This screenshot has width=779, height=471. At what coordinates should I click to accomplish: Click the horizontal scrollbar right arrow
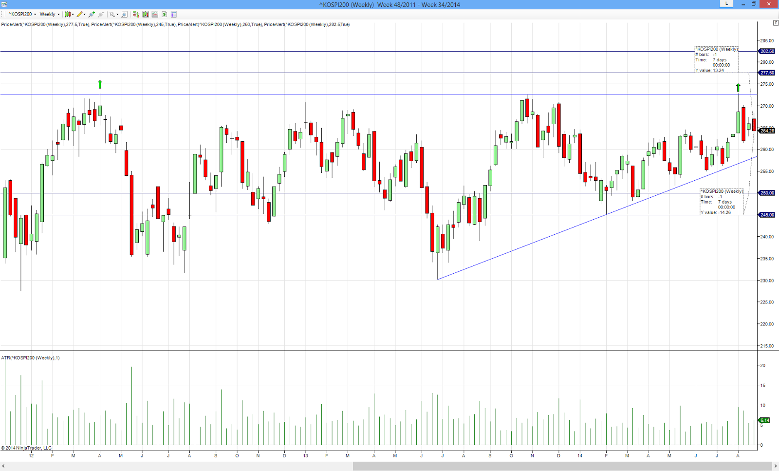[x=776, y=466]
